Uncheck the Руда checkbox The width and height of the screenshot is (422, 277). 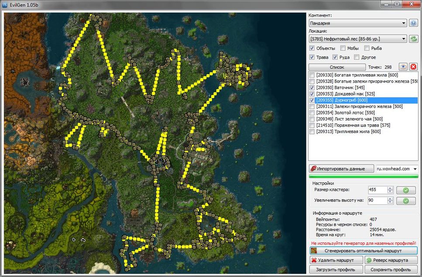coord(335,57)
